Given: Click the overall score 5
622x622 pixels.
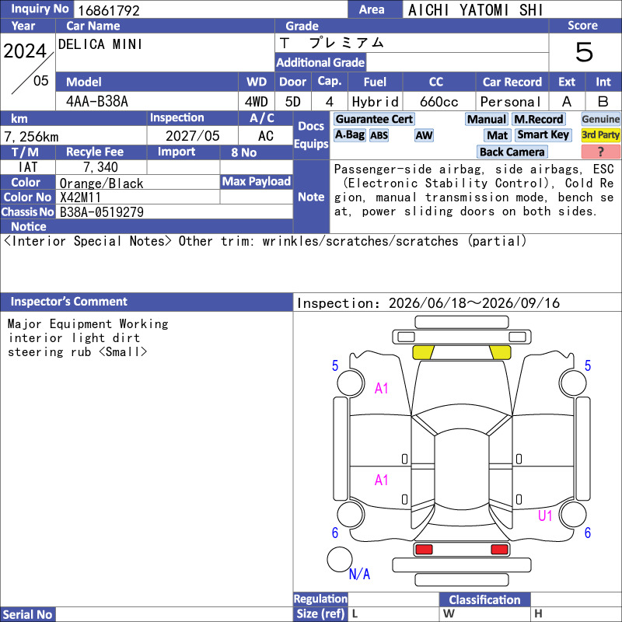Looking at the screenshot, I should 585,52.
